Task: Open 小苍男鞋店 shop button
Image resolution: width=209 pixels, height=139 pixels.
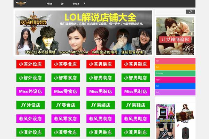Action: pyautogui.click(x=136, y=64)
